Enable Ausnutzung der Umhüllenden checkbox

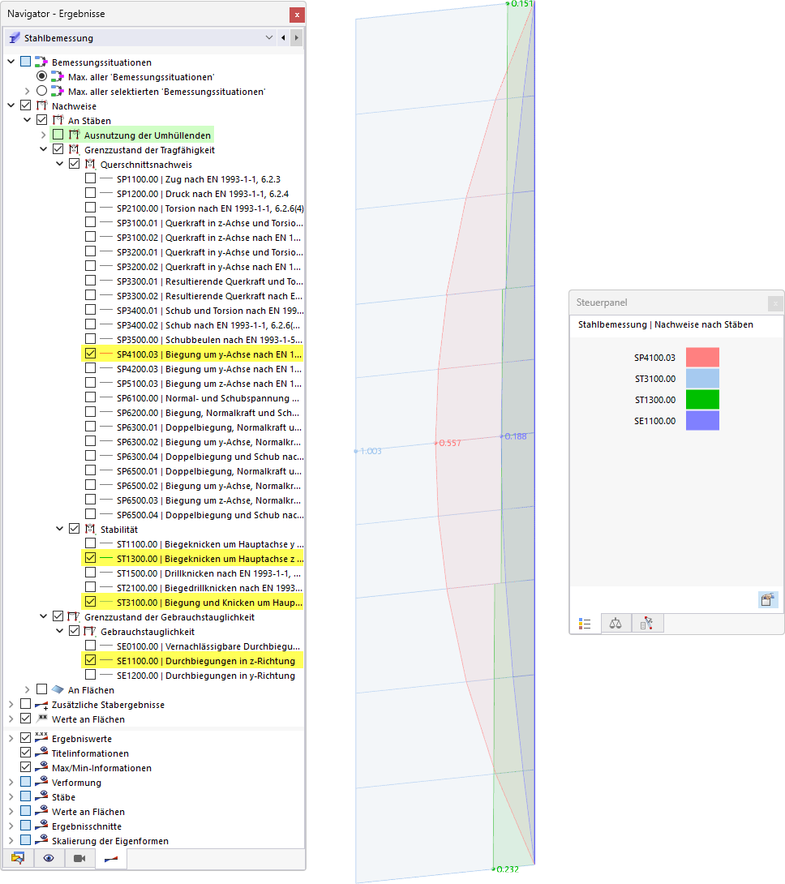pyautogui.click(x=58, y=135)
